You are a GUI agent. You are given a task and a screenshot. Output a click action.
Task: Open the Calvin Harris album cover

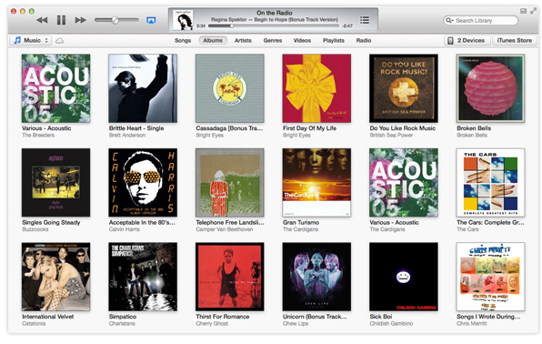[143, 182]
